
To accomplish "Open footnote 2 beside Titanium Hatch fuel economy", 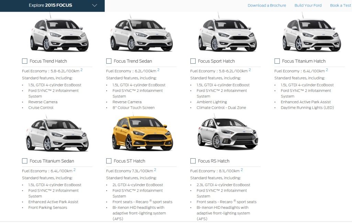I will (x=327, y=70).
